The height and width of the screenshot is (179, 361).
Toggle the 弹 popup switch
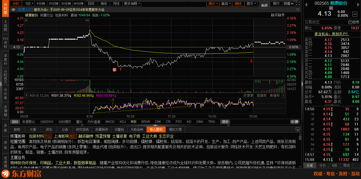294,122
